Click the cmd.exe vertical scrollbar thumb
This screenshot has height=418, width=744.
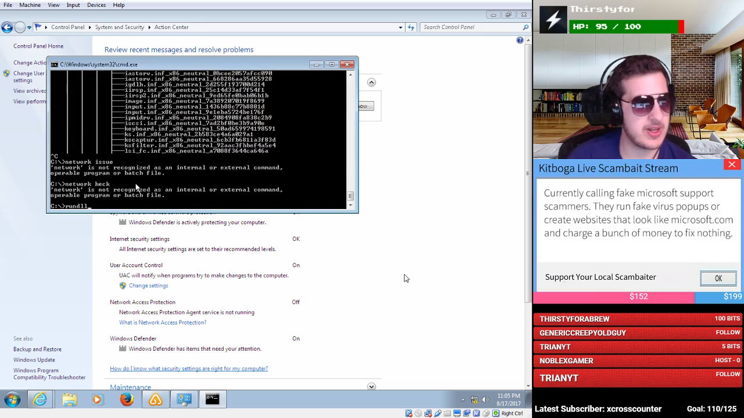coord(350,196)
